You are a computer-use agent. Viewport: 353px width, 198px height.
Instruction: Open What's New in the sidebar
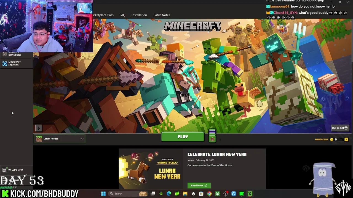coord(16,170)
